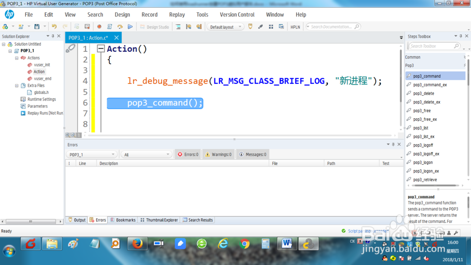Click the Solution Explorer horizontal scrollbar
This screenshot has width=471, height=265.
(x=31, y=222)
